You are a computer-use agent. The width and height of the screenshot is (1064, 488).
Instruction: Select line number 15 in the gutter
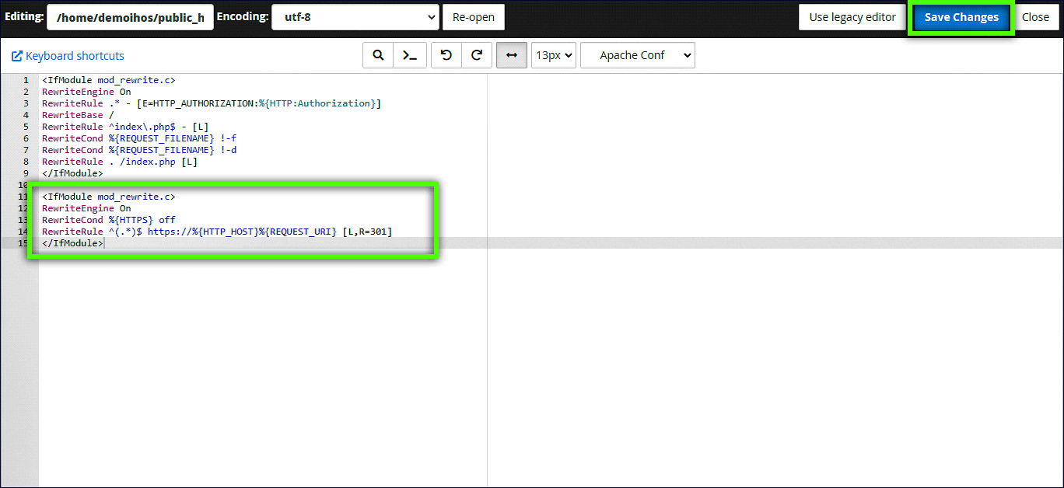[x=23, y=243]
